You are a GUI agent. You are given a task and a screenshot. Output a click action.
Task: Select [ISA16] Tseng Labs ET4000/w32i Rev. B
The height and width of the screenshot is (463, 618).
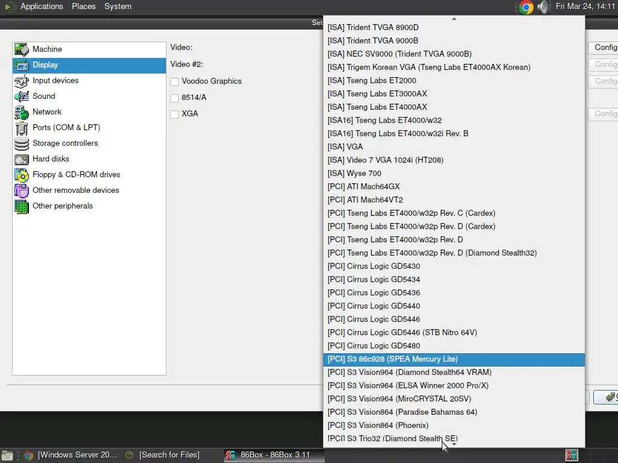(454, 133)
